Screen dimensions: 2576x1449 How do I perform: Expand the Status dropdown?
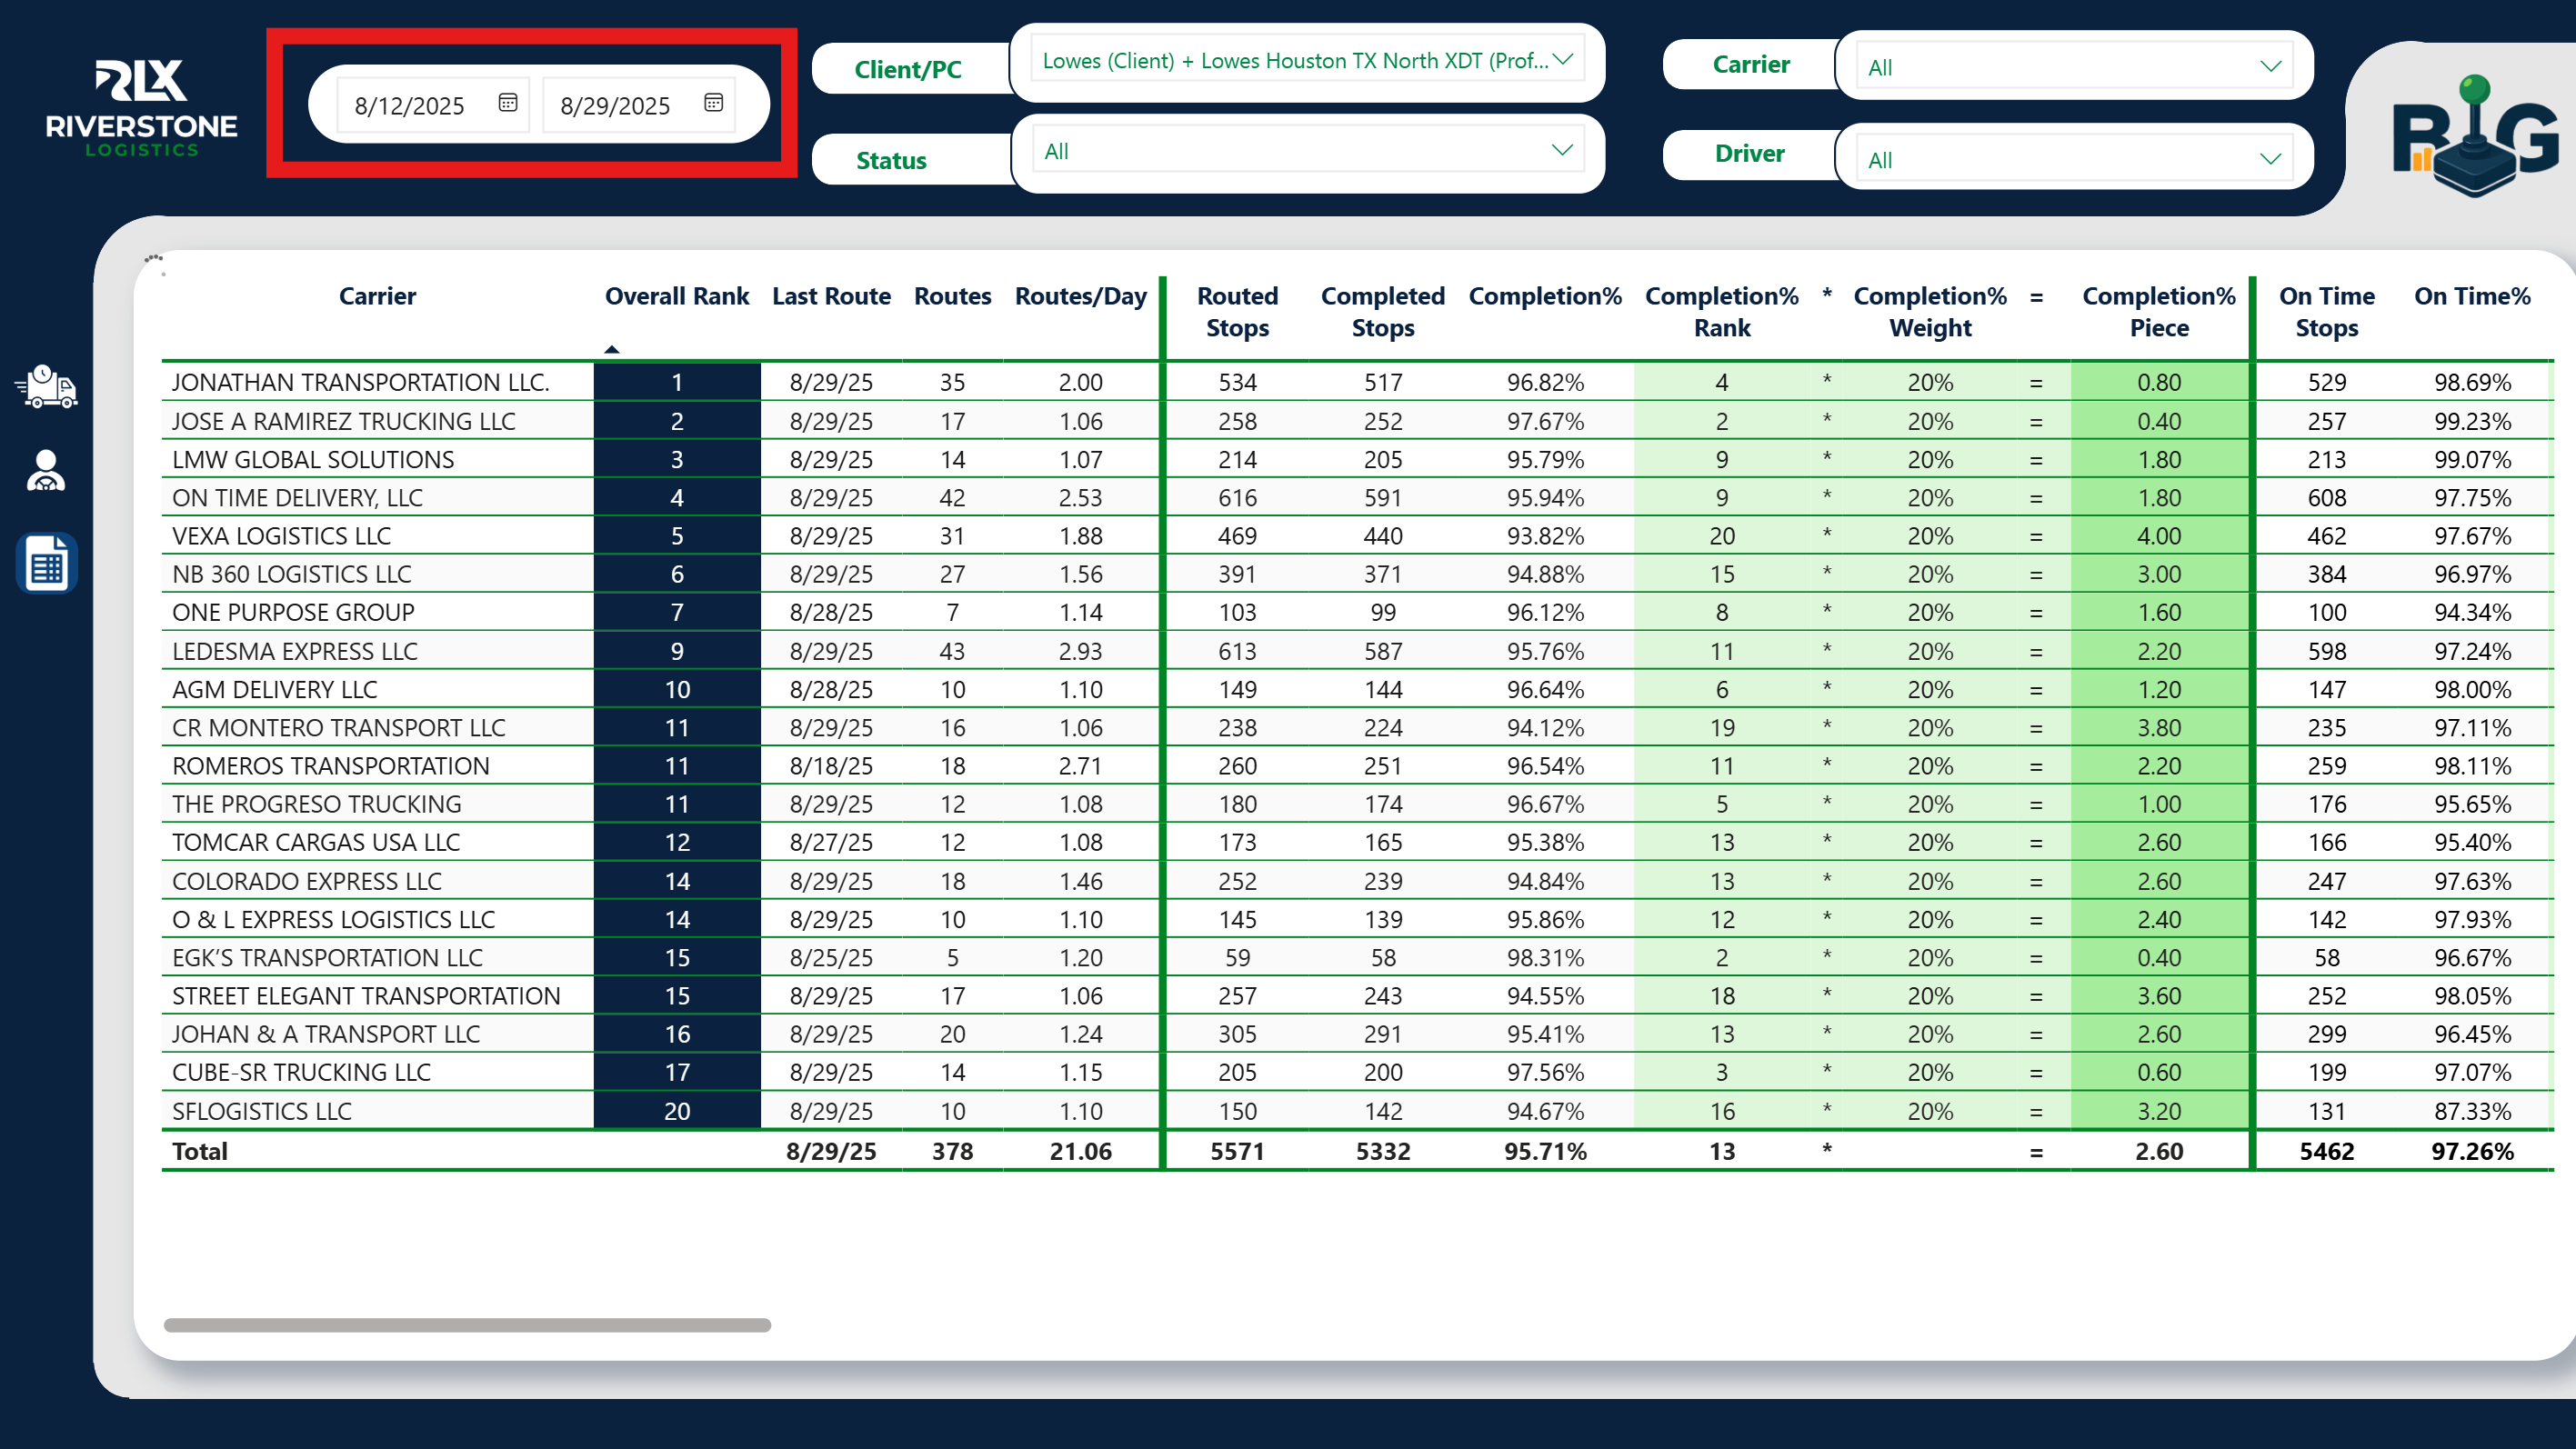pos(1561,150)
